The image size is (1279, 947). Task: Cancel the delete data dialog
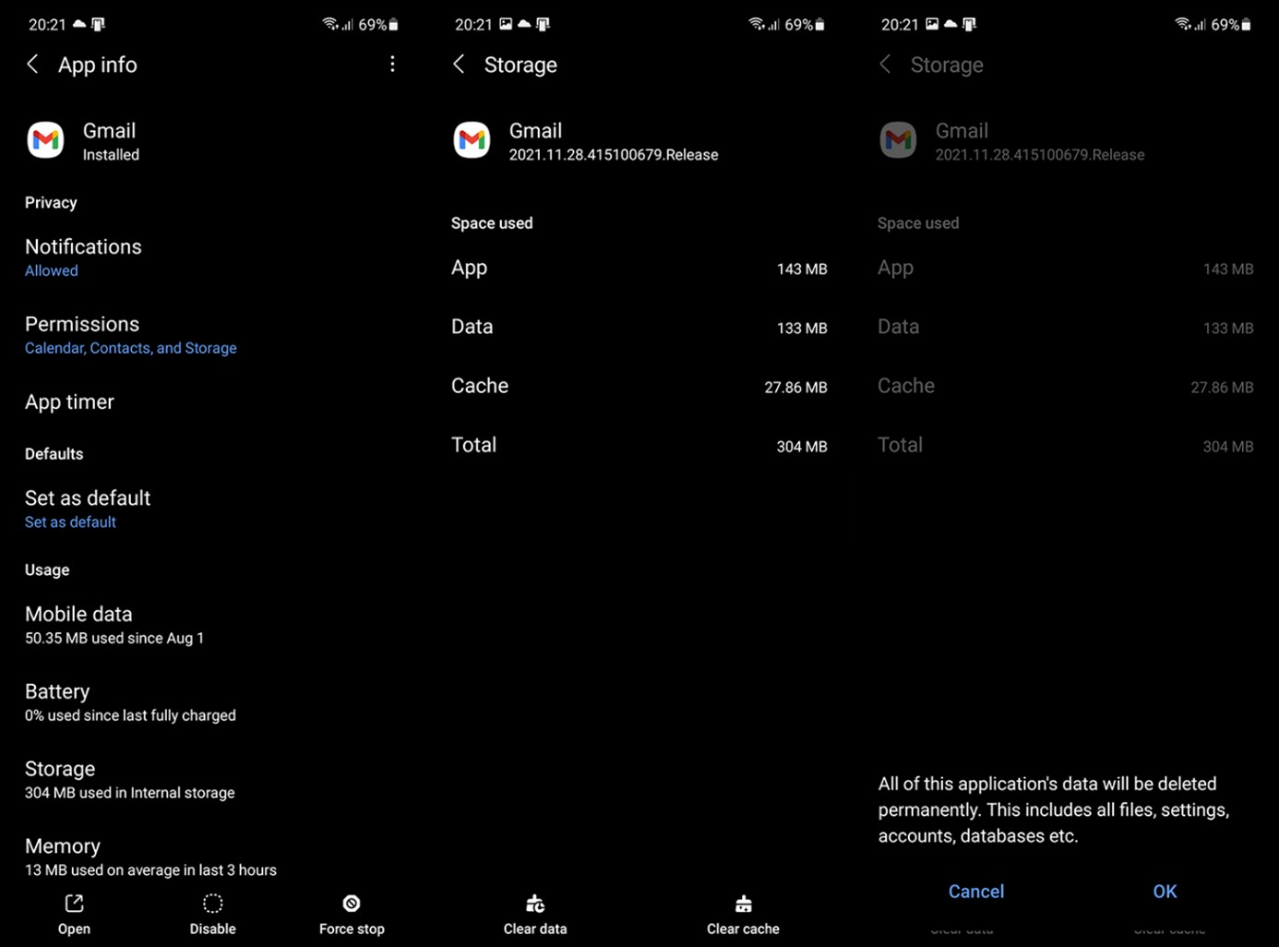coord(976,891)
